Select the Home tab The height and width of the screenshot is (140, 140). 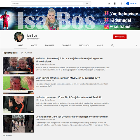(x=20, y=45)
